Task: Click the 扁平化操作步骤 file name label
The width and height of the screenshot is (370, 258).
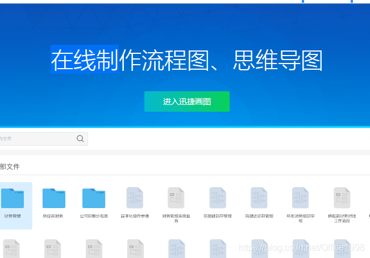Action: 135,216
